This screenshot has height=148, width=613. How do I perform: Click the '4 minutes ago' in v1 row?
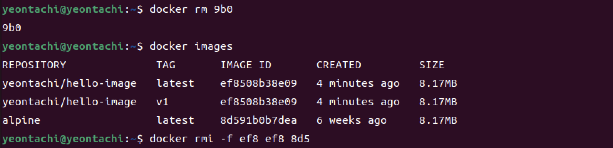pos(358,102)
